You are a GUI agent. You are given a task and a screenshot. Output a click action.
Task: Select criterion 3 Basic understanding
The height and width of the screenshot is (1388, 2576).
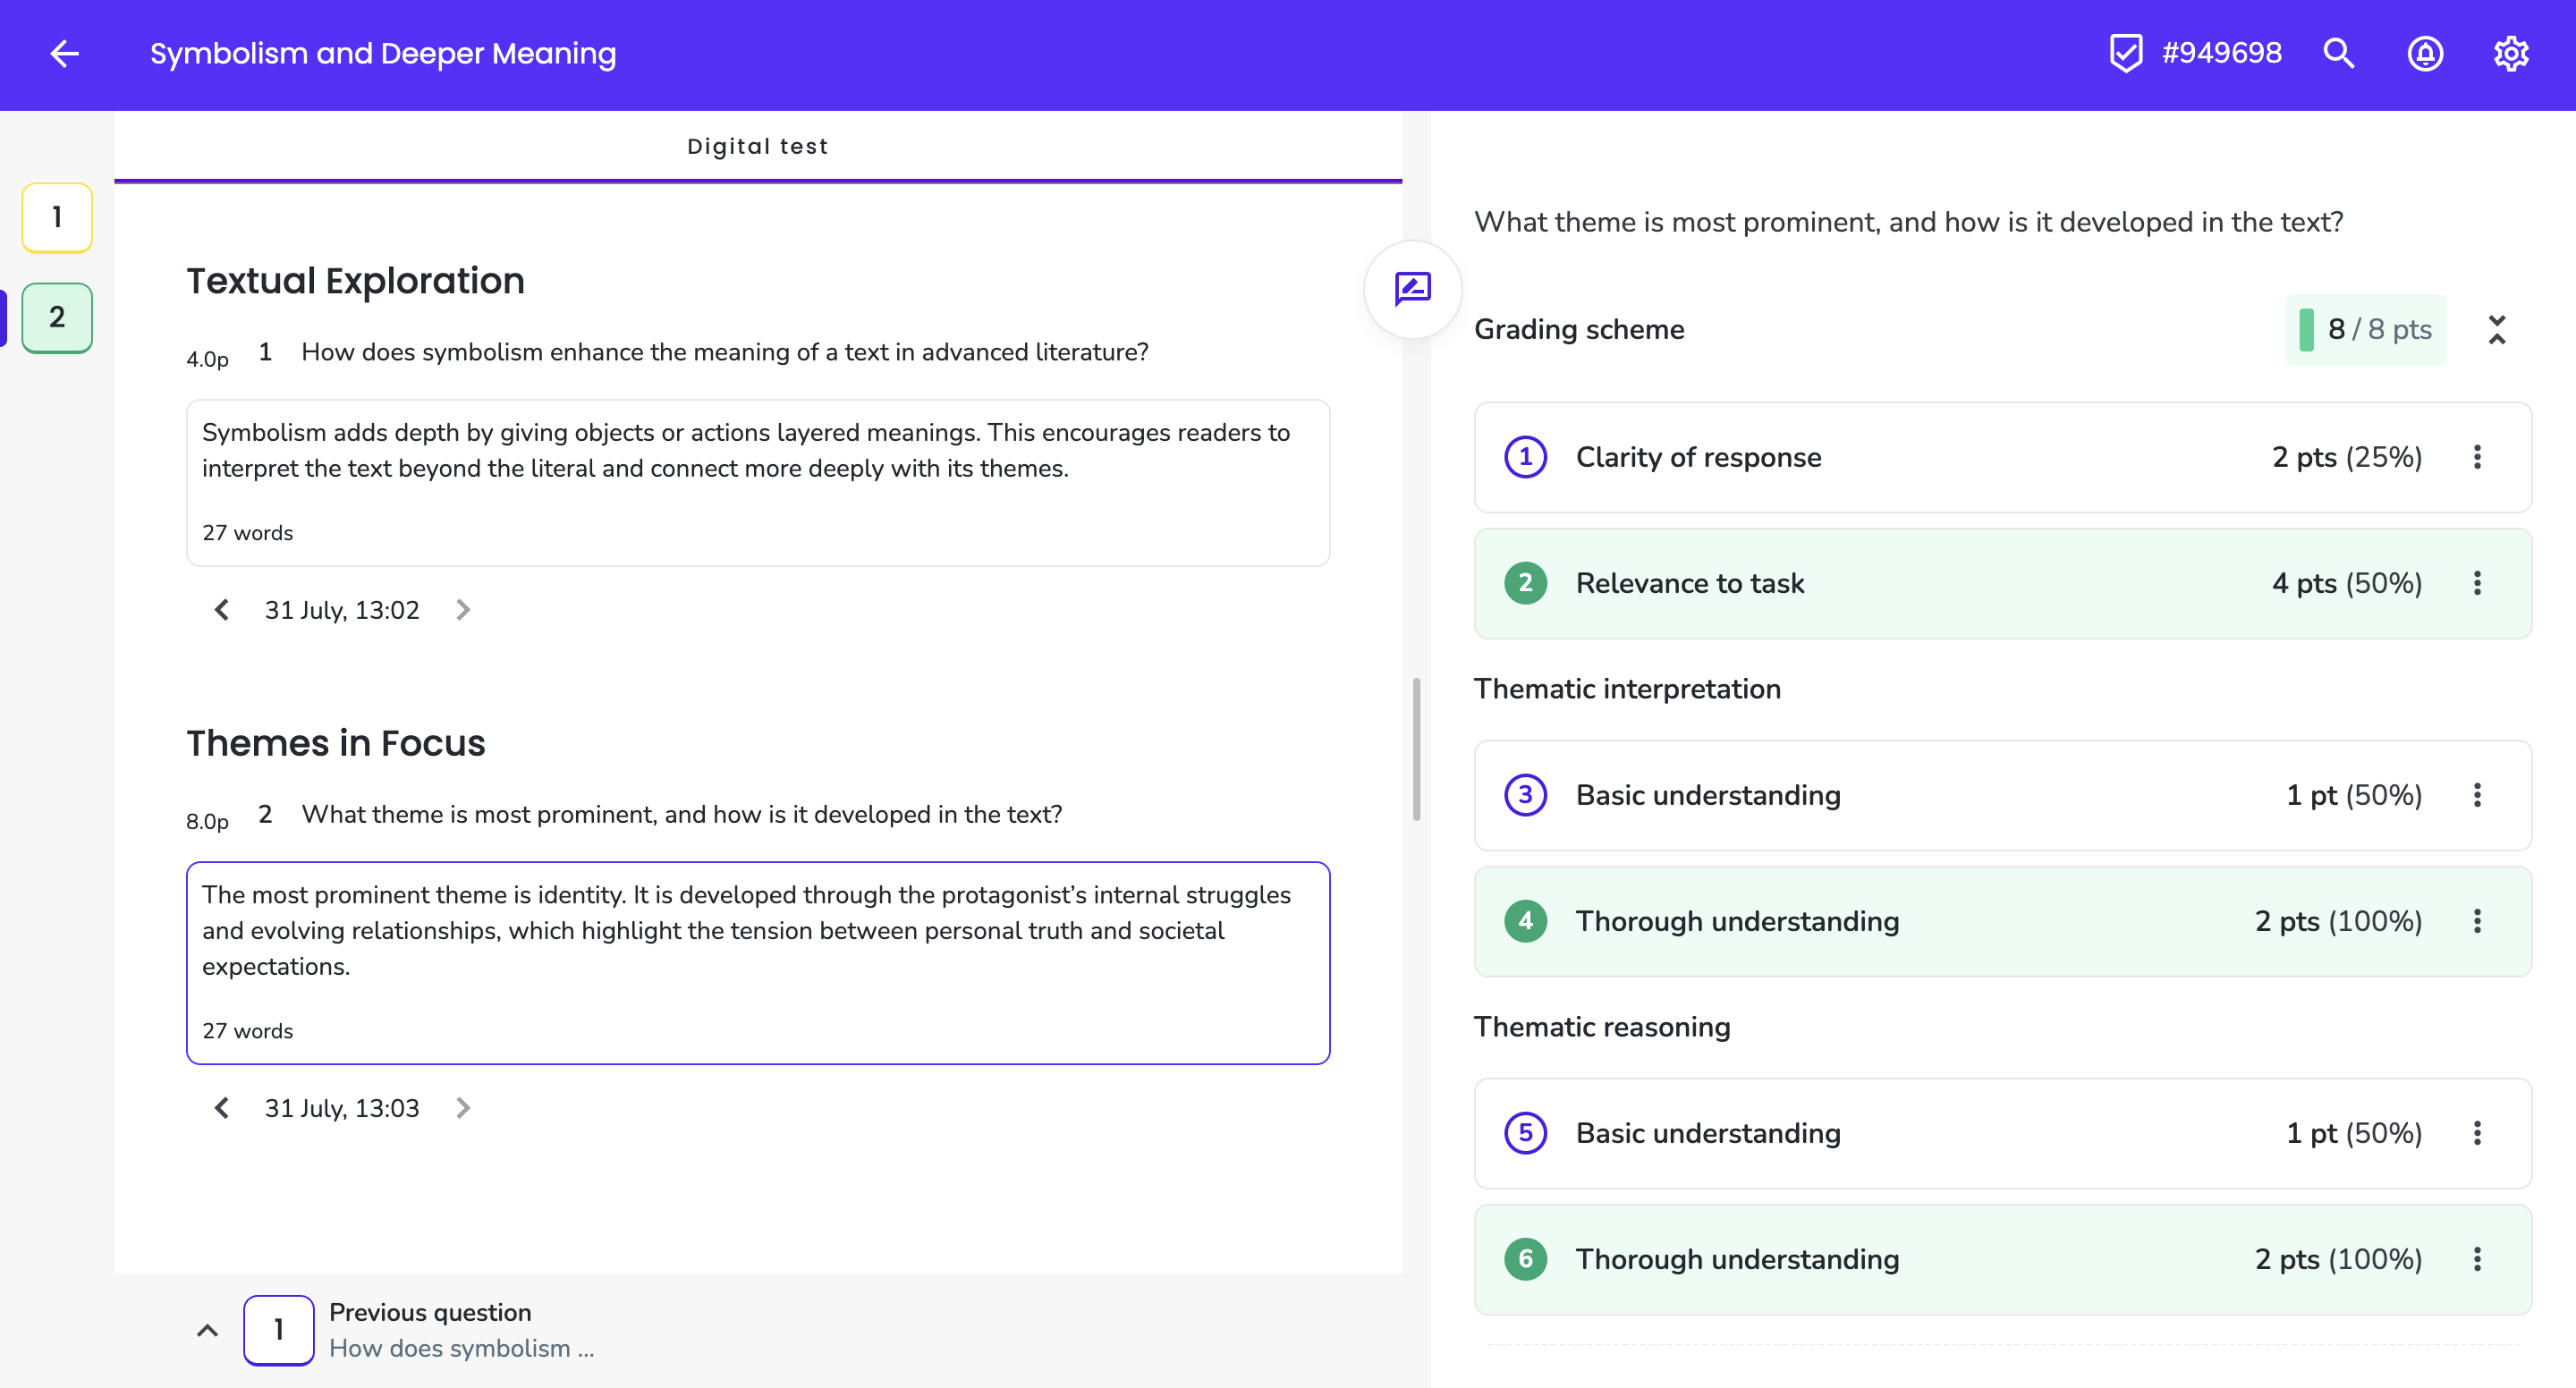(x=2003, y=796)
